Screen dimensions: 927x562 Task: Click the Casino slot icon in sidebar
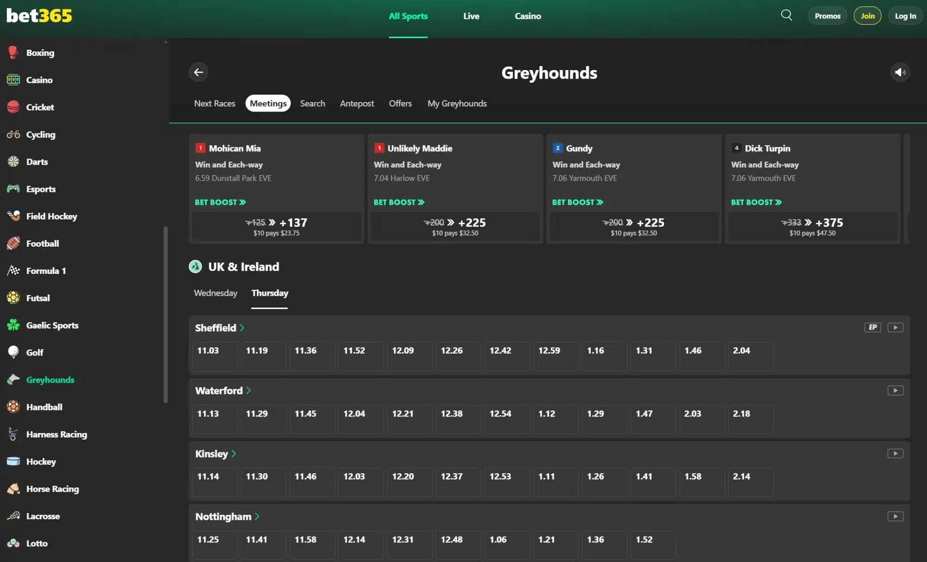click(x=13, y=80)
